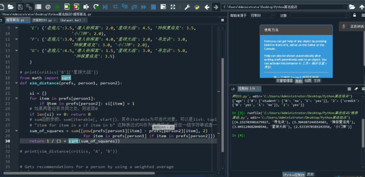The height and width of the screenshot is (177, 365).
Task: Click the blue Stop debugging square
Action: pos(153,7)
